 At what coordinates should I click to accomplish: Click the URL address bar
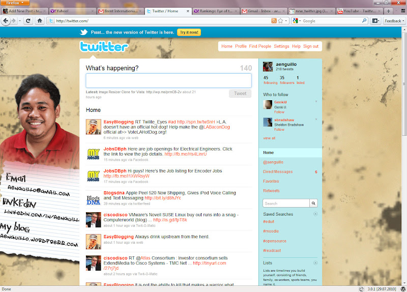pyautogui.click(x=162, y=21)
